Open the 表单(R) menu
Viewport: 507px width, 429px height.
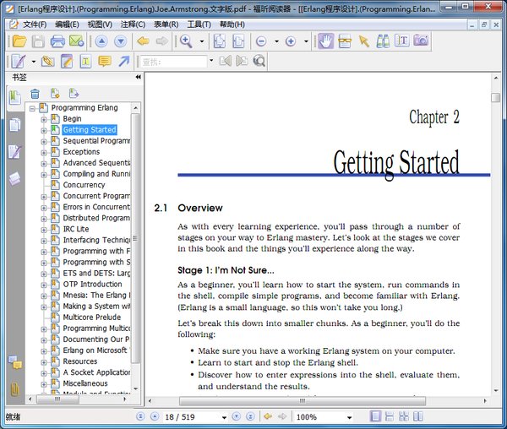166,24
